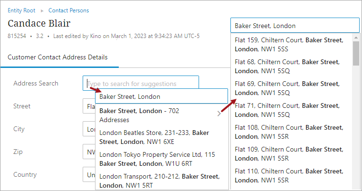Screen dimensions: 362x191
Task: Pick London Tokyo Property Service Ltd suggestion
Action: [157, 159]
